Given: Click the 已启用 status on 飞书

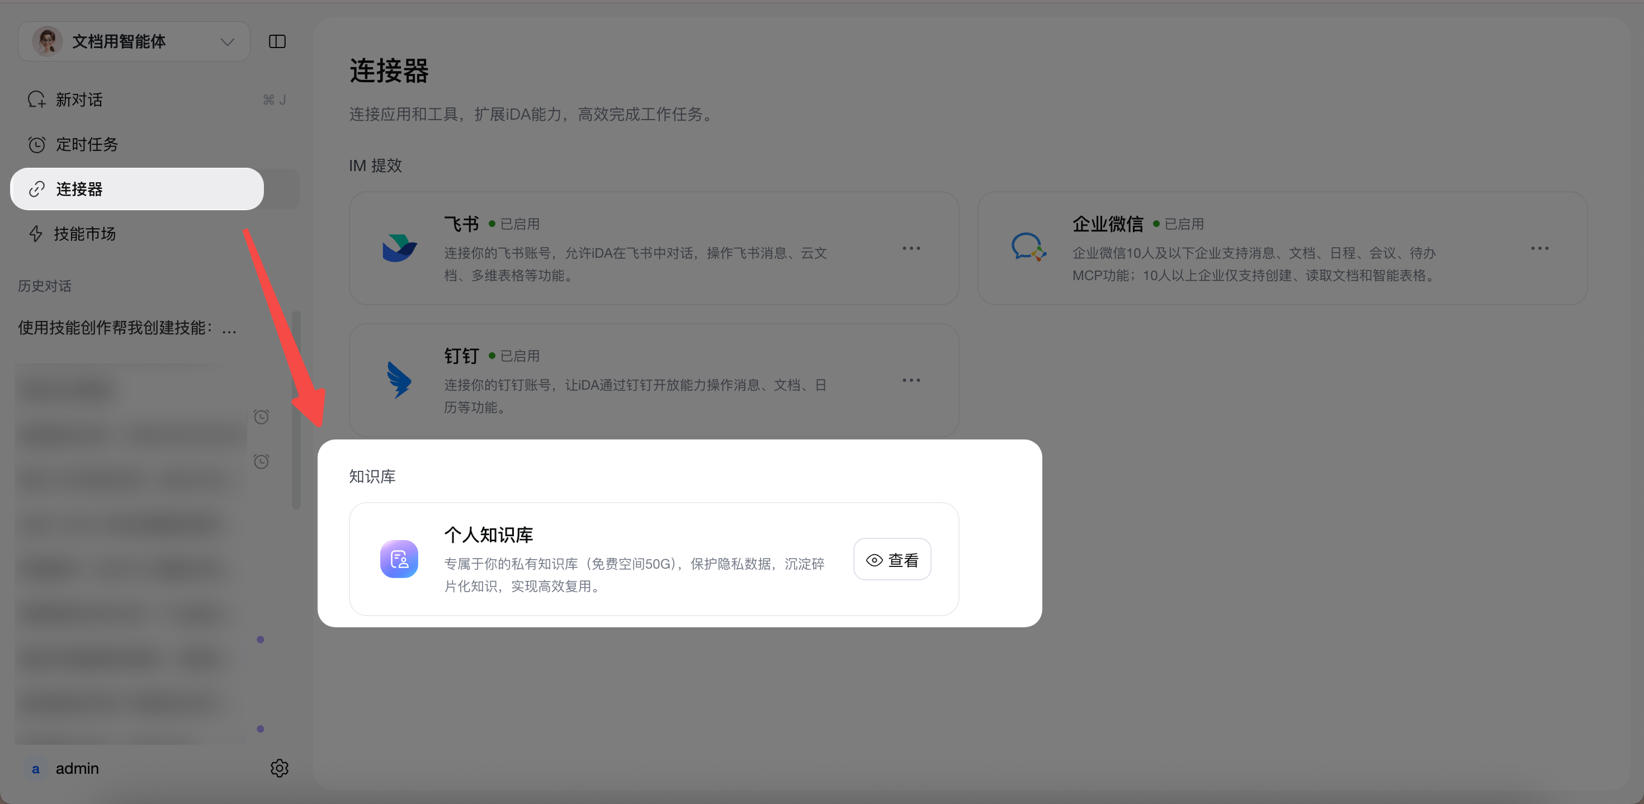Looking at the screenshot, I should (514, 224).
